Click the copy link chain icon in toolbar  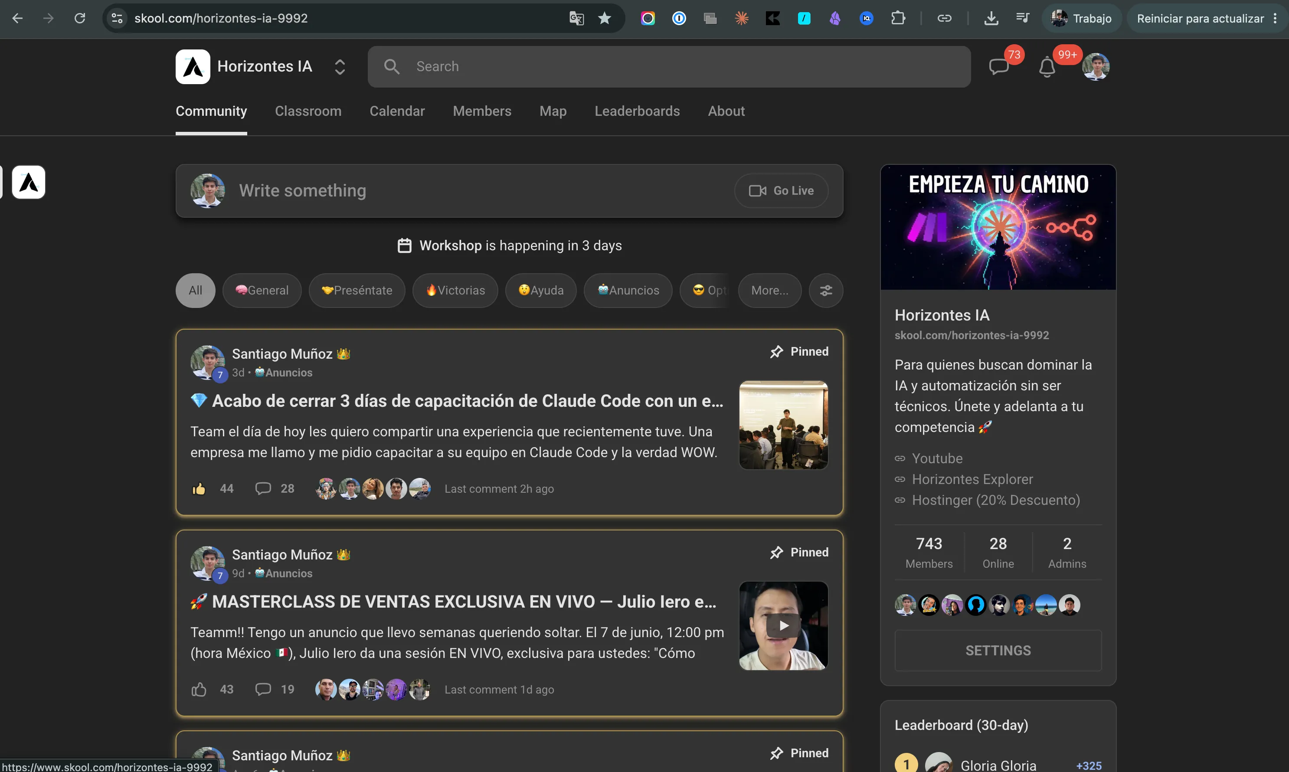coord(945,19)
